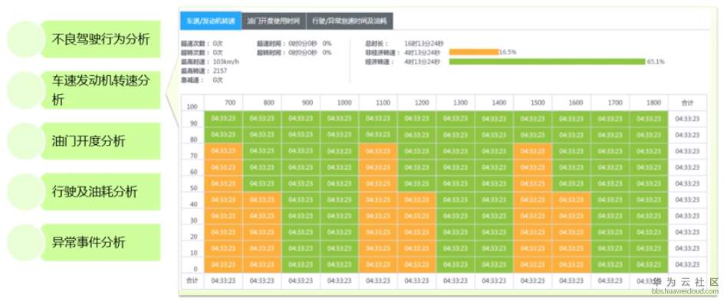
Task: Open the 车速/发动机转速 tab
Action: (211, 21)
